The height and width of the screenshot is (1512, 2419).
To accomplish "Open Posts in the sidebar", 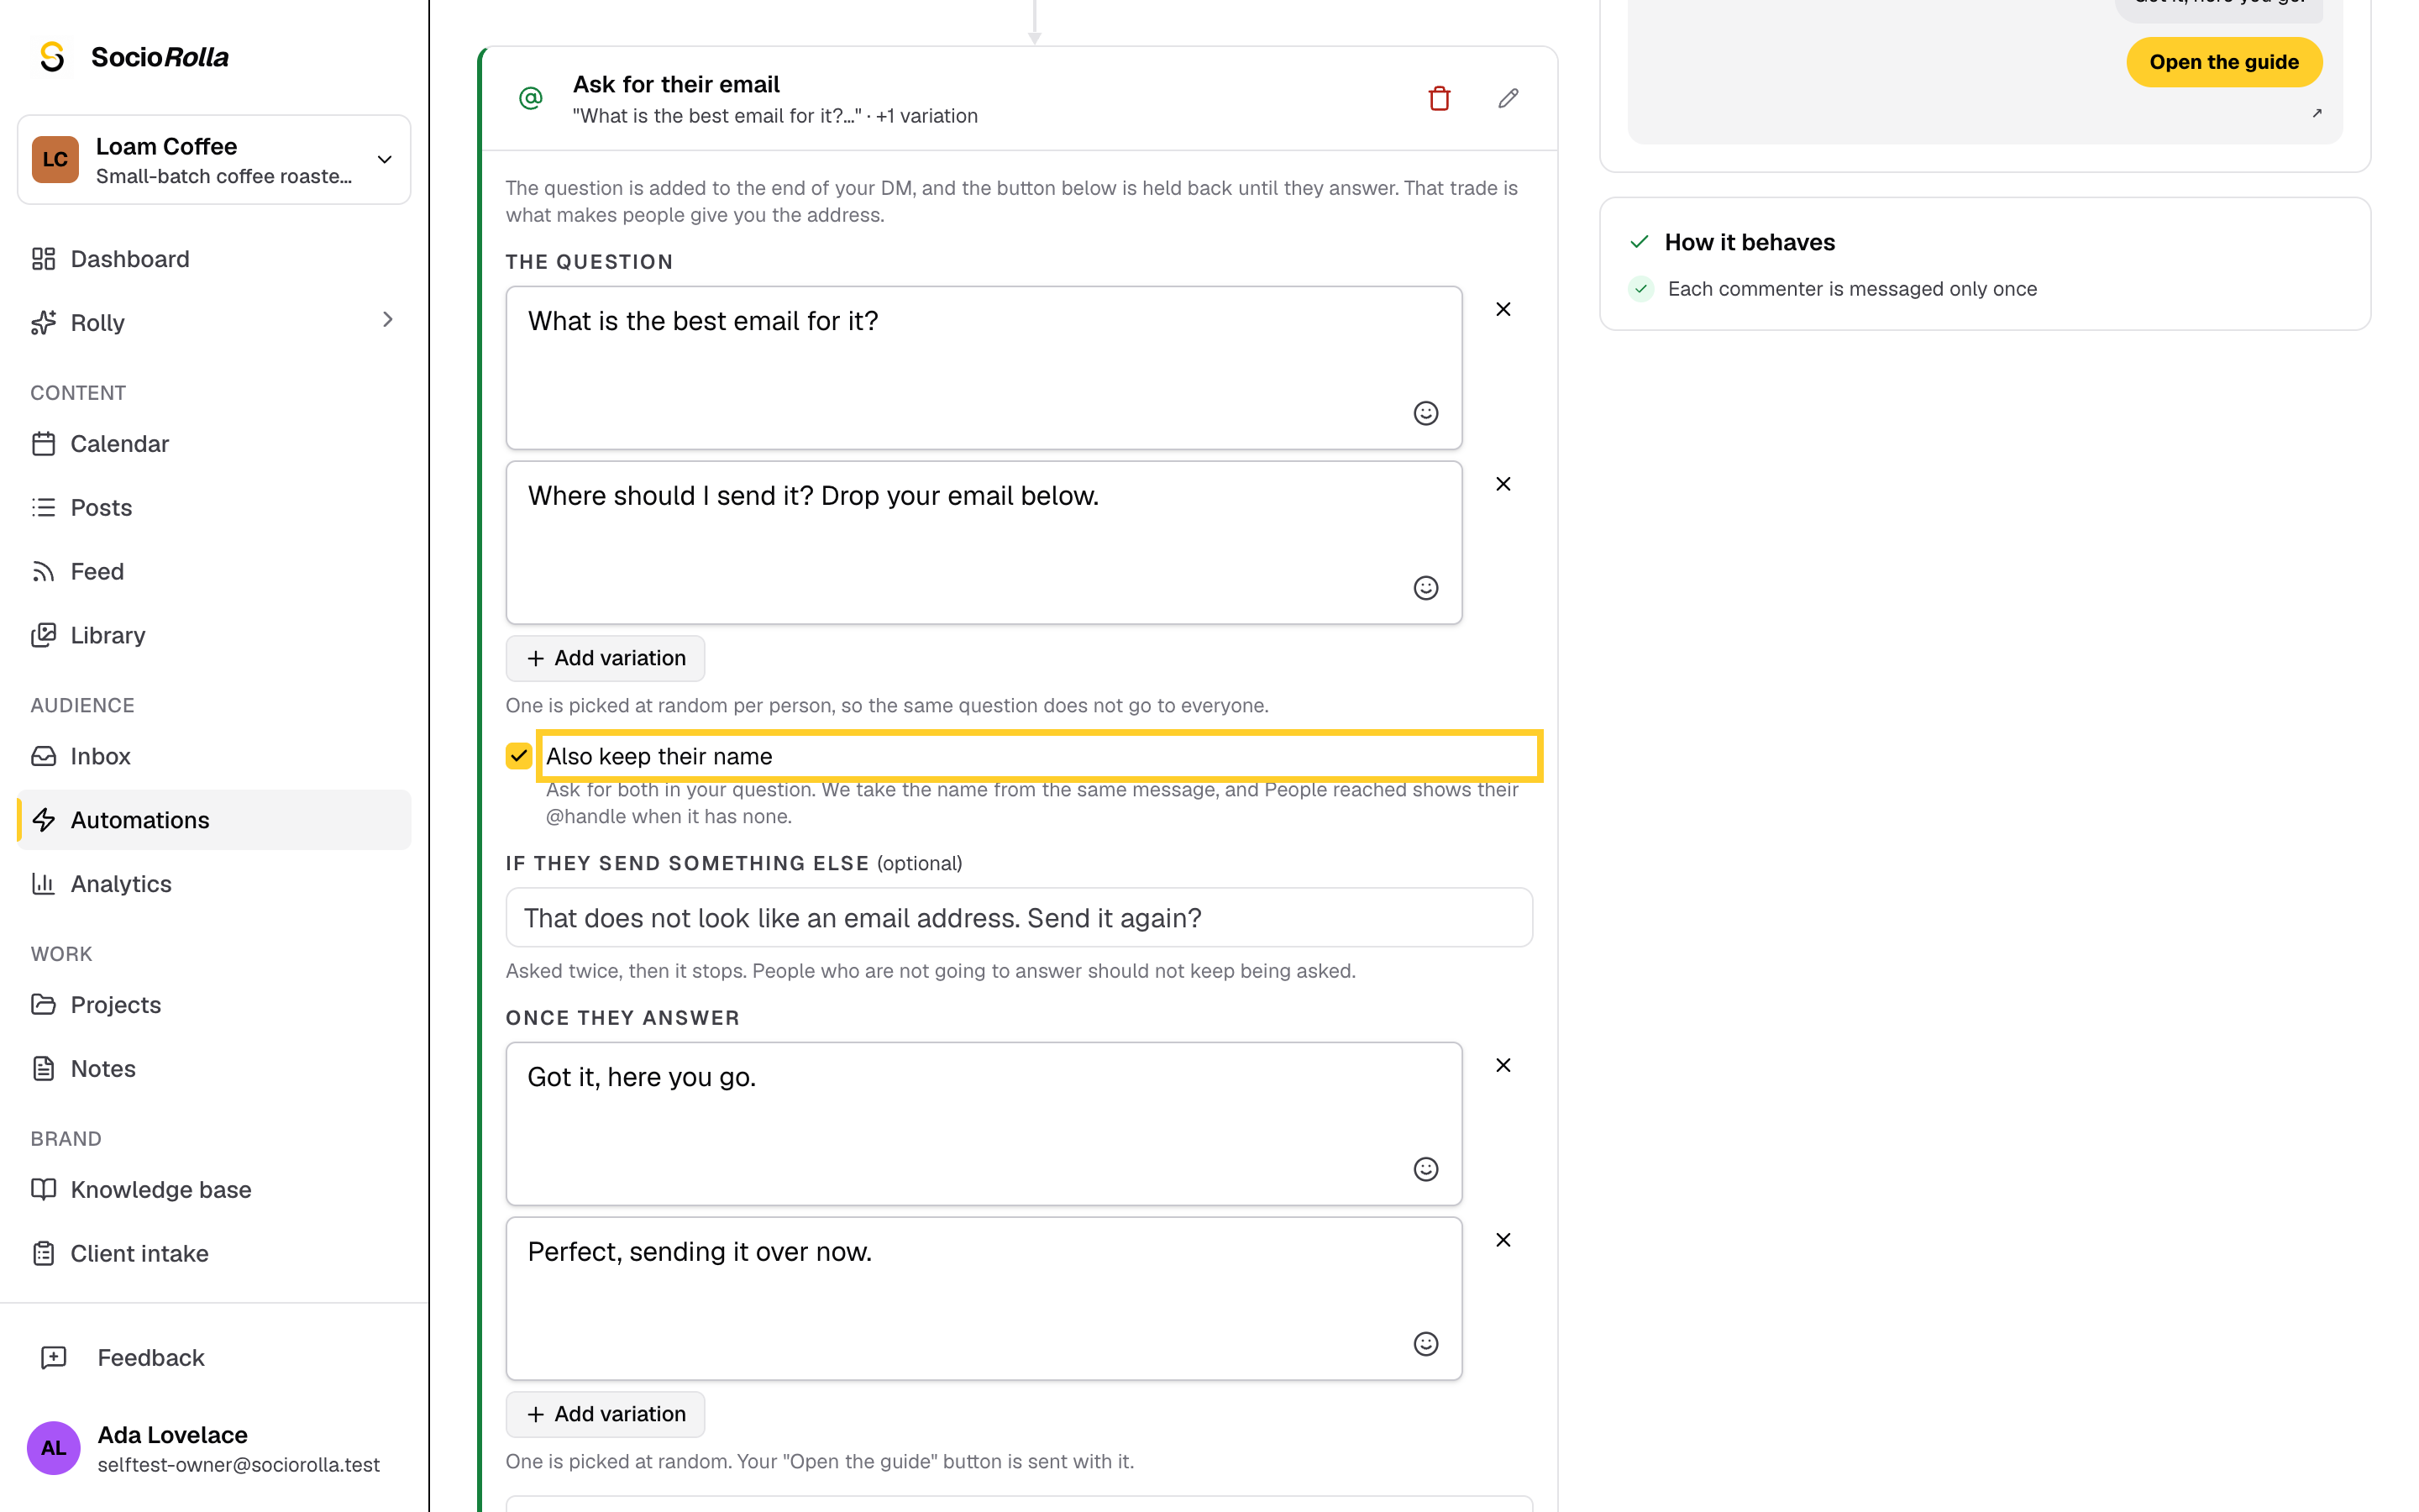I will coord(214,508).
